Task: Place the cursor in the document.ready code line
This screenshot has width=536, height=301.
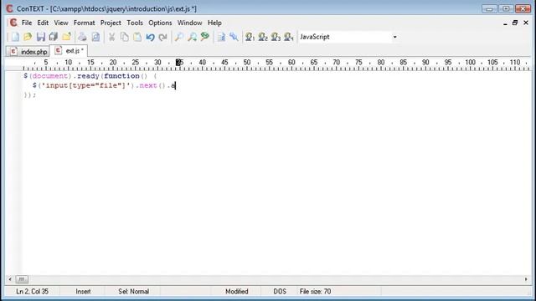Action: pos(90,76)
